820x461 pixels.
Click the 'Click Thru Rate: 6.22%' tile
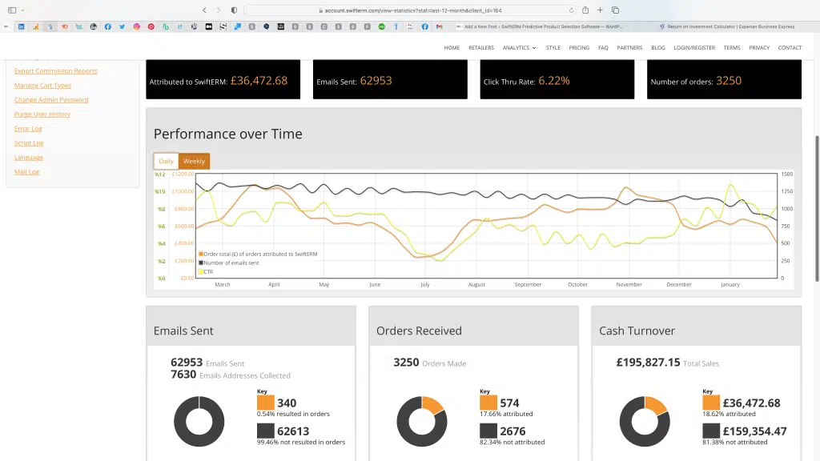point(557,79)
